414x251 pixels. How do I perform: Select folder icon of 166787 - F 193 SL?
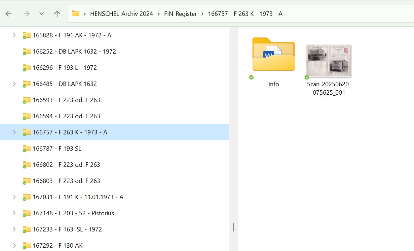[27, 149]
